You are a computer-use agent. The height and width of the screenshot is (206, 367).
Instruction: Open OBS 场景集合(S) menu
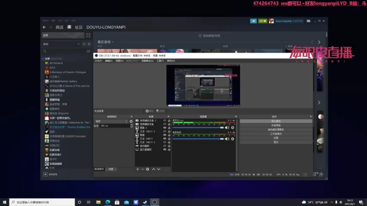(x=147, y=61)
